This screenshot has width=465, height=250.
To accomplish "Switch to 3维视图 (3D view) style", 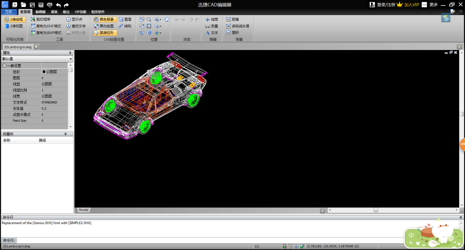I will (14, 26).
